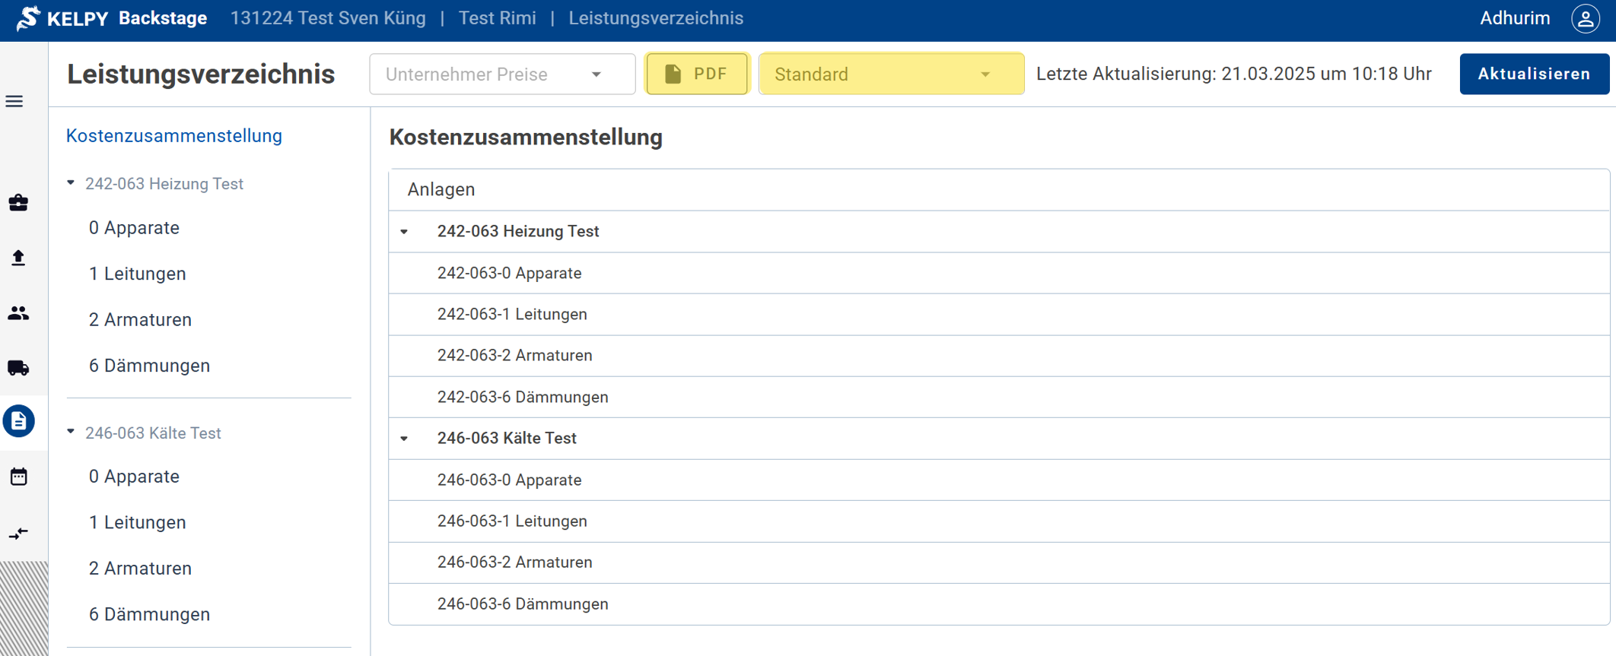Open the calendar icon in sidebar

18,477
